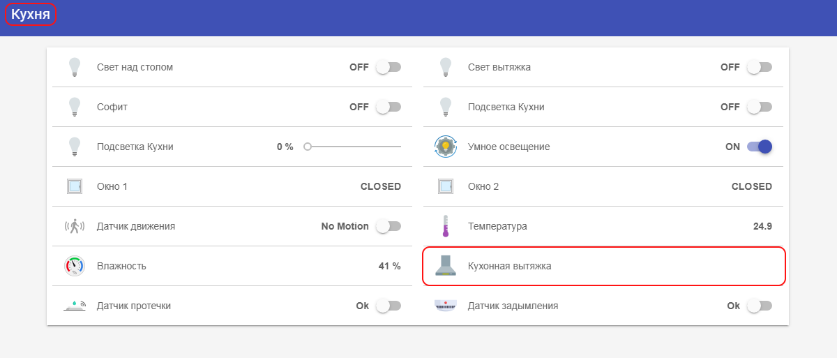This screenshot has width=837, height=358.
Task: Click the Окно 1 window icon
Action: click(75, 186)
